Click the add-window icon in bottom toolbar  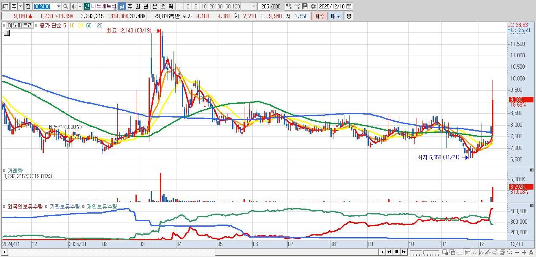(445, 252)
